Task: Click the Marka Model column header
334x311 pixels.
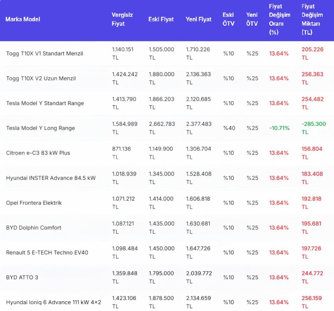Action: pos(23,19)
